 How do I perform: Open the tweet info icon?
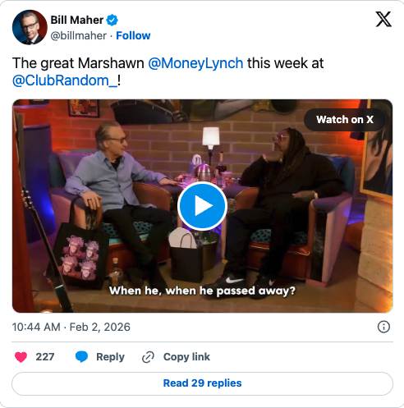pos(383,327)
